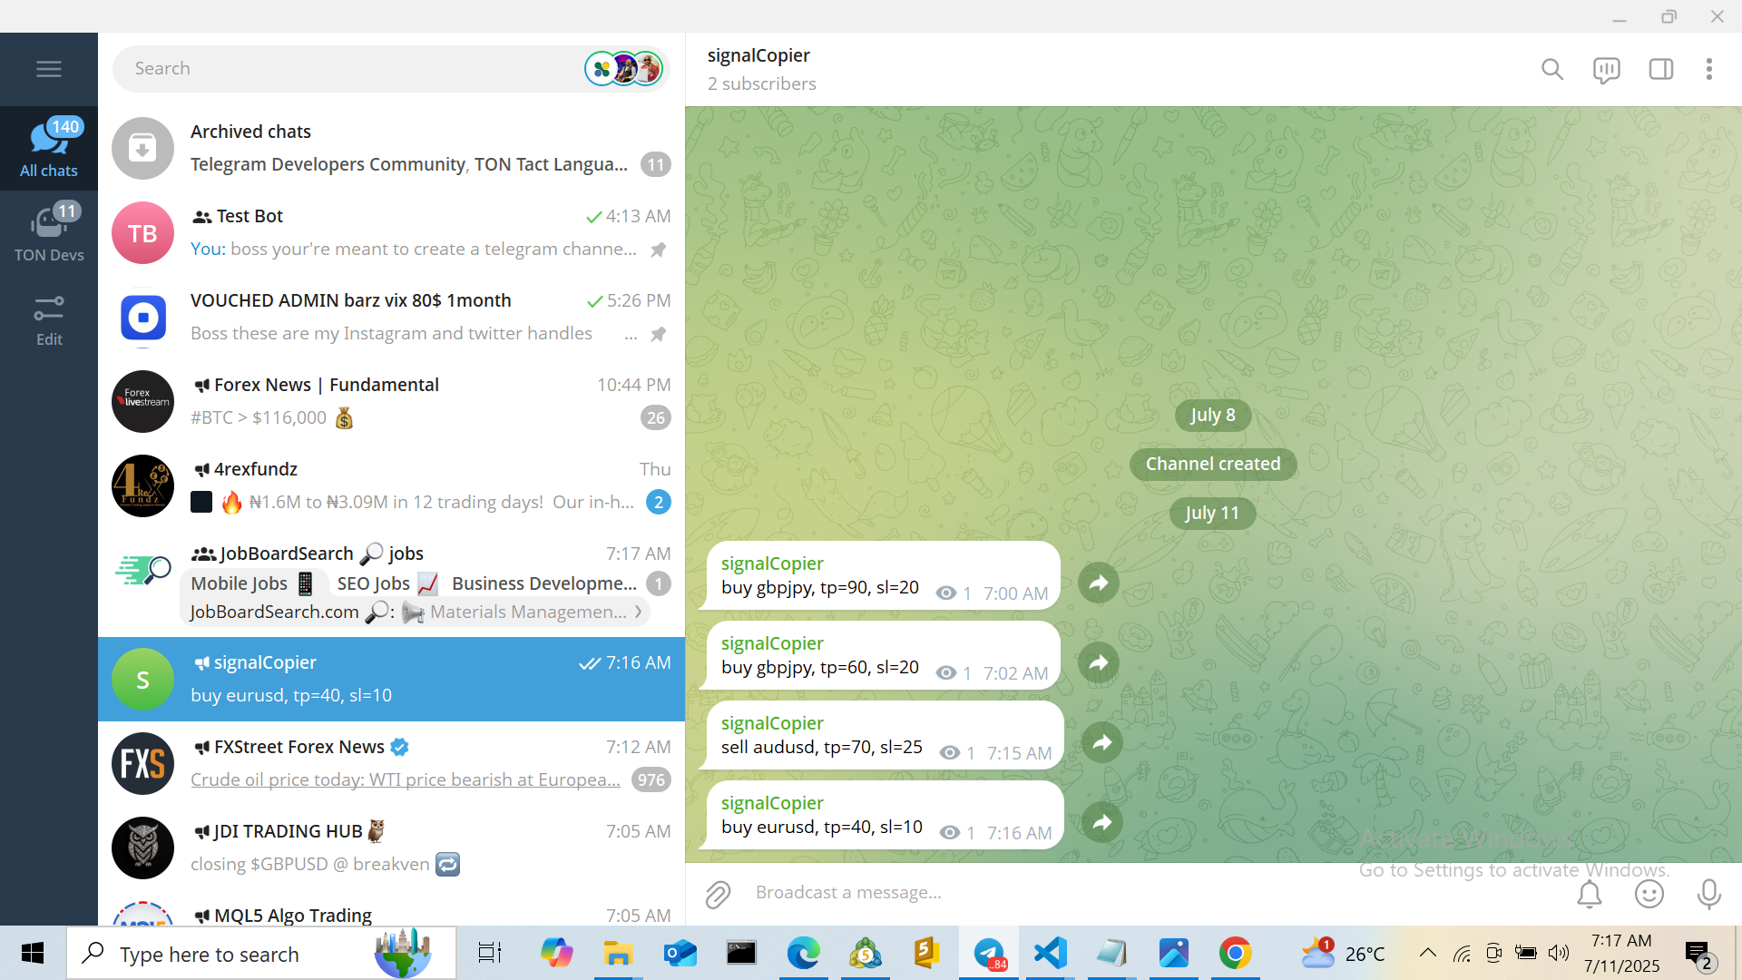The height and width of the screenshot is (980, 1742).
Task: Click the Channel created service message
Action: click(1213, 464)
